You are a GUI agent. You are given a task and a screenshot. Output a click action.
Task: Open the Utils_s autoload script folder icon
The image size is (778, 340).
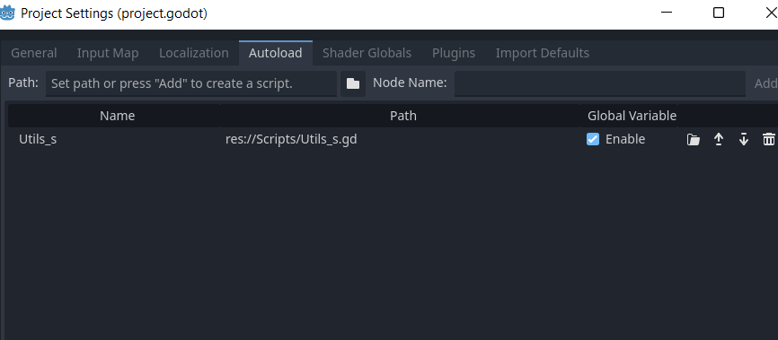pyautogui.click(x=694, y=140)
